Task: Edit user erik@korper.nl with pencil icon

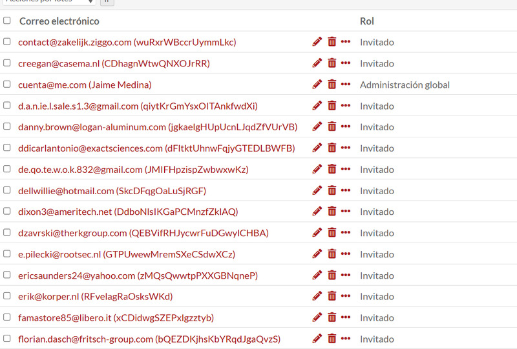Action: (x=317, y=296)
